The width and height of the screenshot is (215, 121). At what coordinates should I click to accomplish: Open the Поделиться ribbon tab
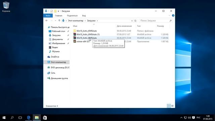(x=72, y=16)
